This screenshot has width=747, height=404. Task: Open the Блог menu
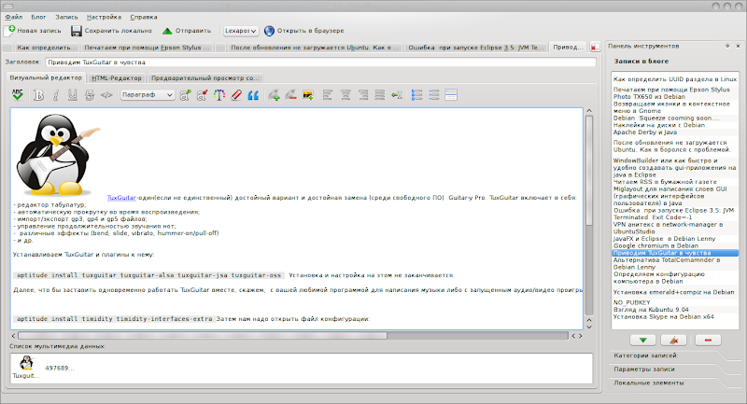[38, 17]
